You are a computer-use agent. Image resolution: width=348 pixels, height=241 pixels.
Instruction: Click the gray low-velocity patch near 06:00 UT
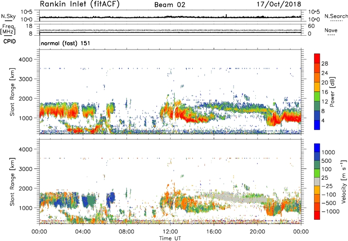pyautogui.click(x=102, y=210)
